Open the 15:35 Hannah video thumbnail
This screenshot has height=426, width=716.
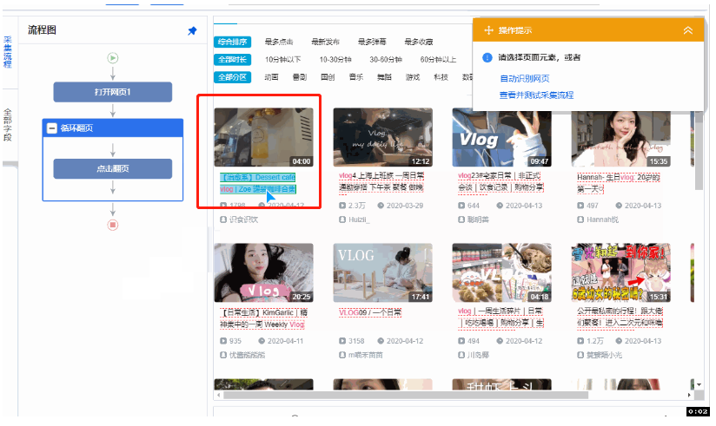(x=621, y=139)
